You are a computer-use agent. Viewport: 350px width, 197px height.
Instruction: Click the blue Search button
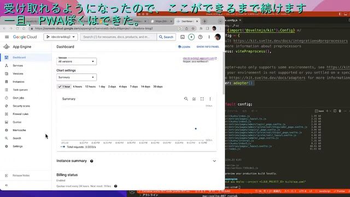click(166, 37)
